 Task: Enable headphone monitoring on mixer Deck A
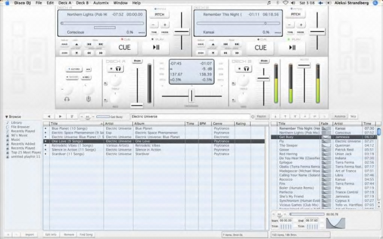point(115,69)
